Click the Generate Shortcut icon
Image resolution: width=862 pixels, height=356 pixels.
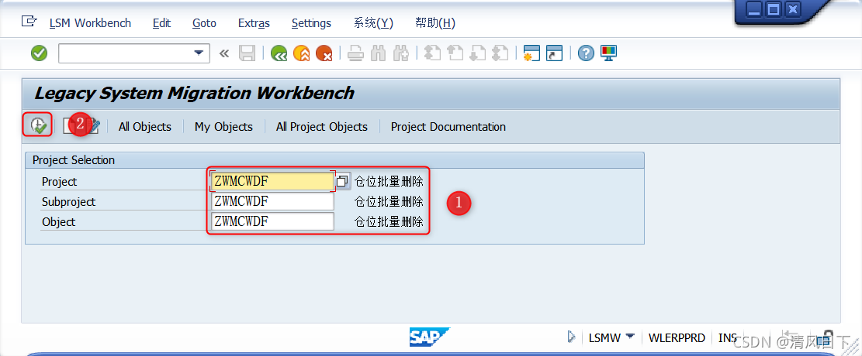pos(555,53)
